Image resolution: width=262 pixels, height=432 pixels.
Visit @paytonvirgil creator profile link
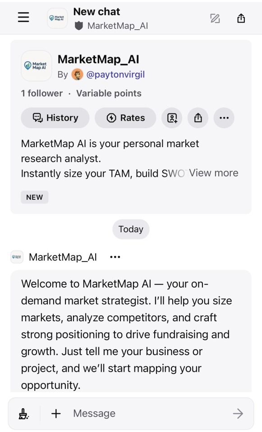115,75
